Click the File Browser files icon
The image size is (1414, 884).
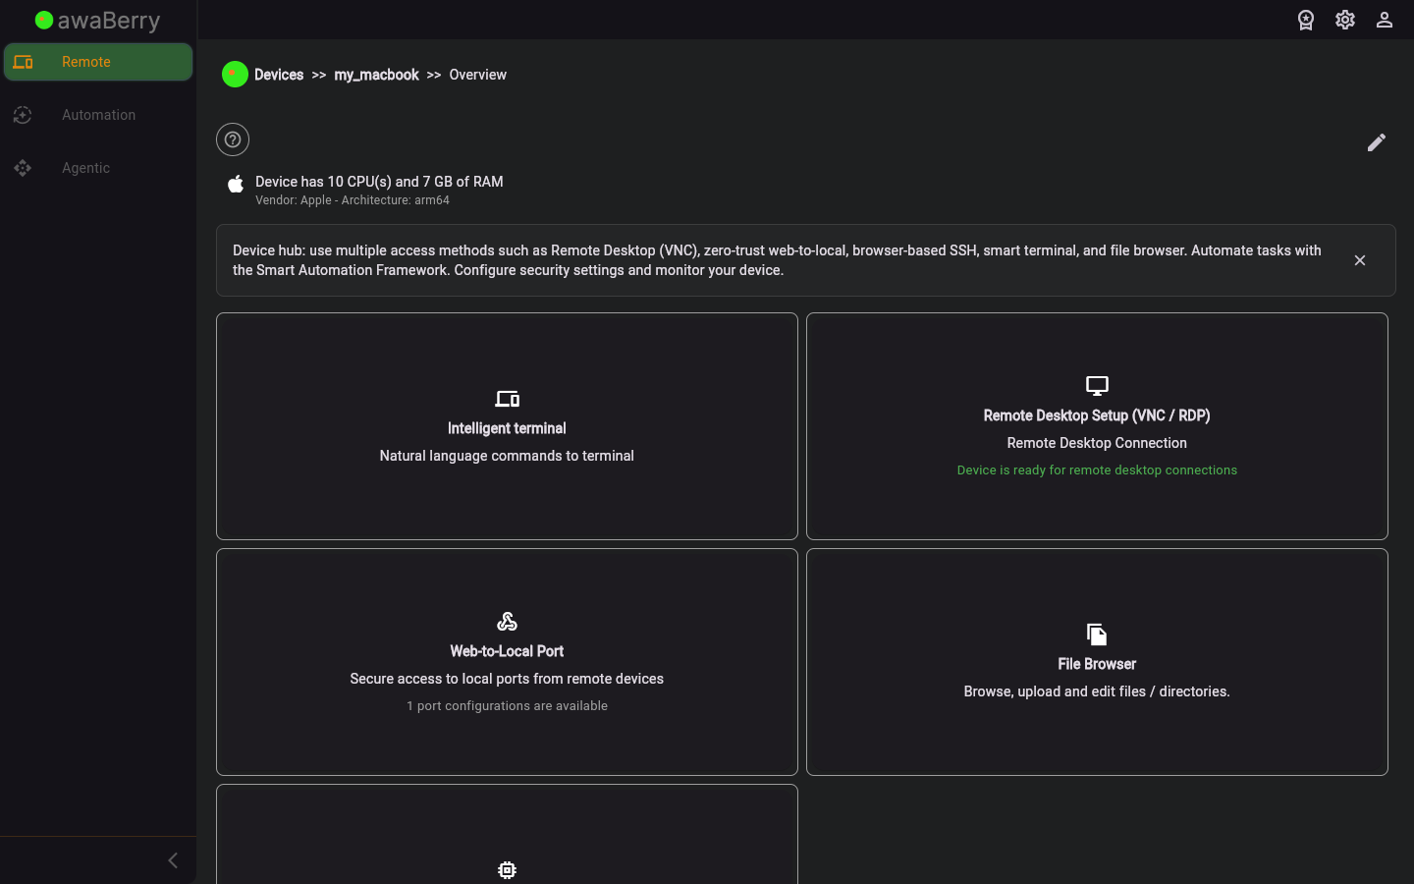(1097, 635)
